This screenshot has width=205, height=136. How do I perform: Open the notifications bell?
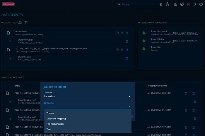[194, 4]
